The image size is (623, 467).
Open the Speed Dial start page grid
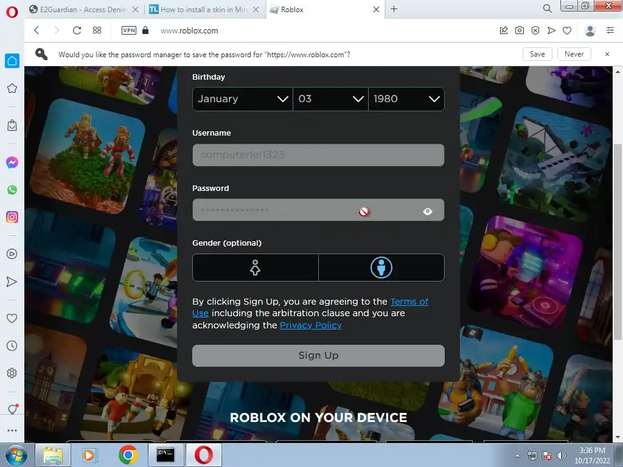pyautogui.click(x=97, y=30)
